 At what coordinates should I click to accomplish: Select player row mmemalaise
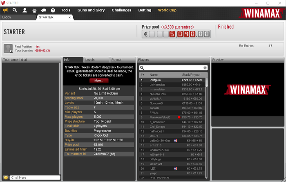172,89
